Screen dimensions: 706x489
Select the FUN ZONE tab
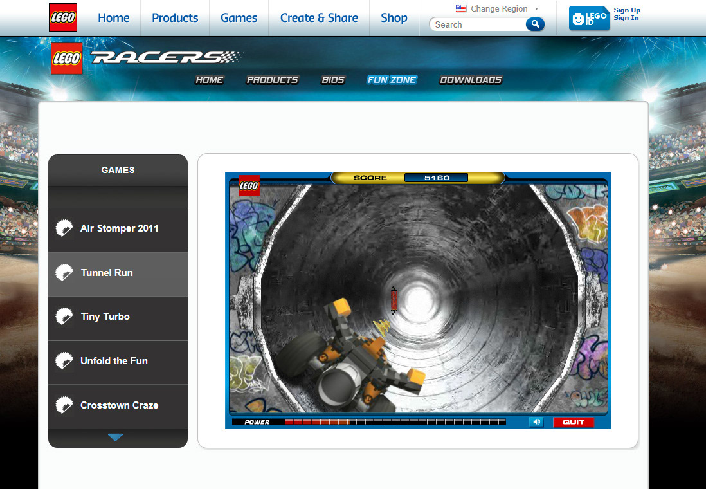392,80
